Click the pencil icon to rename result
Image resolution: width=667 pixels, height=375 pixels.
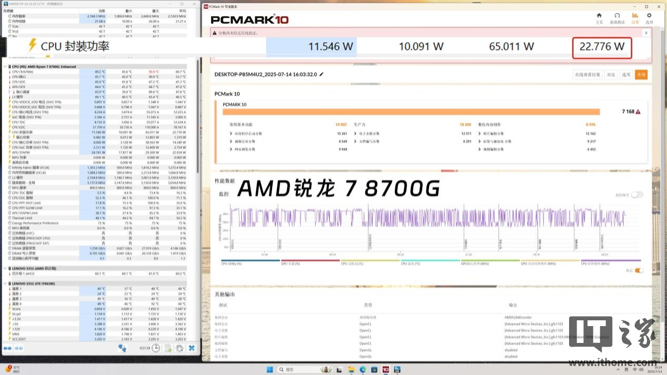coord(322,74)
